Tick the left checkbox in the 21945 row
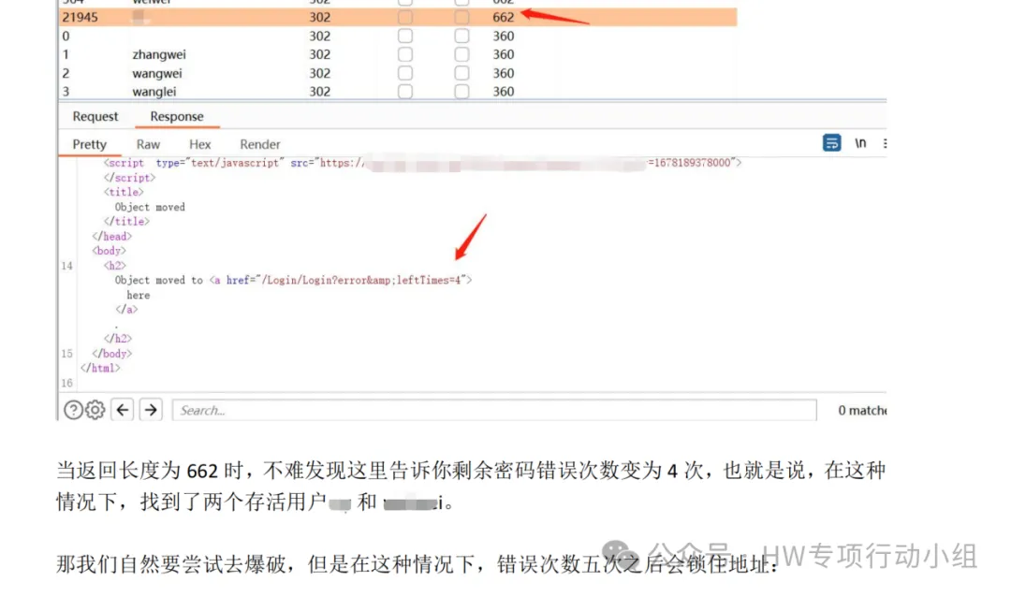 [x=405, y=18]
